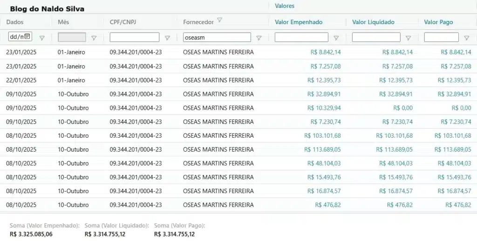Viewport: 477px width, 241px height.
Task: Open the filter funnel for Valor Pago
Action: point(466,38)
